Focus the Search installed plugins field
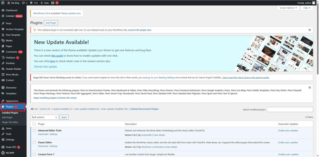The image size is (319, 157). pos(290,109)
